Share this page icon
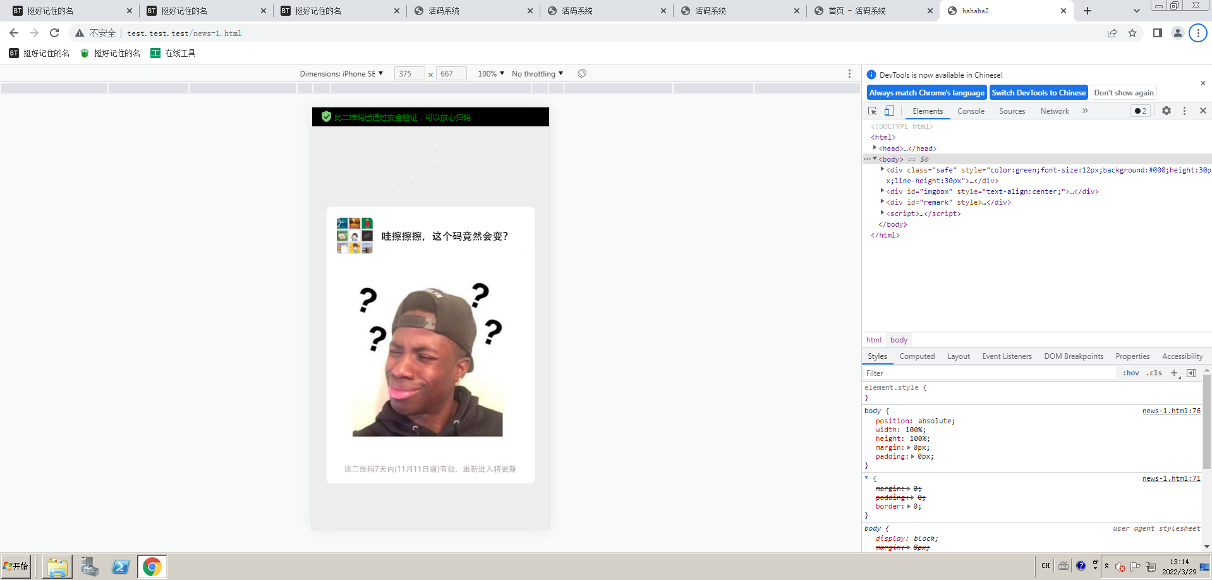 coord(1112,33)
